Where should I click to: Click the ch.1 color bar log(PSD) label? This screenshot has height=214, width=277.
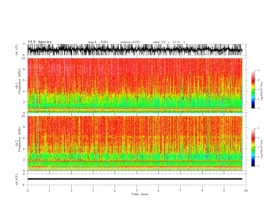coord(262,91)
